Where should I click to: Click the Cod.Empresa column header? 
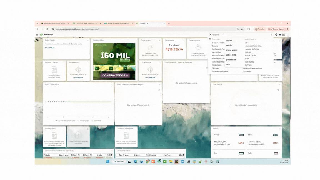[x=151, y=155]
